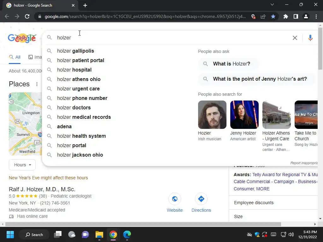
Task: Choose suggestion holzer urgent care
Action: [78, 89]
